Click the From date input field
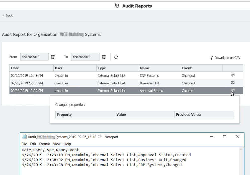 (34, 57)
